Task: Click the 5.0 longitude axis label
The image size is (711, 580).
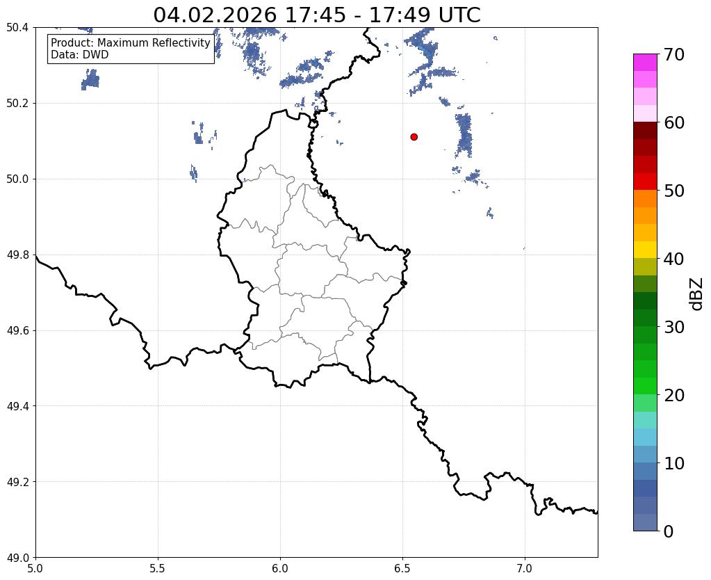Action: point(35,569)
